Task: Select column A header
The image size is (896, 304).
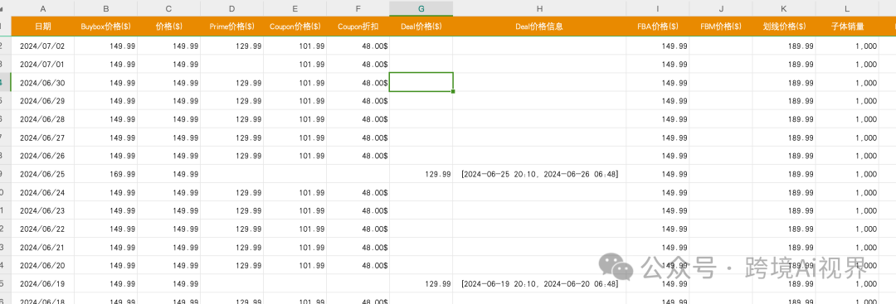Action: coord(42,8)
